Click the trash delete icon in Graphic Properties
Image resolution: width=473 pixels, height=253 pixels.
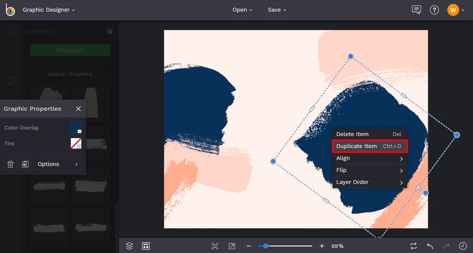pyautogui.click(x=10, y=164)
